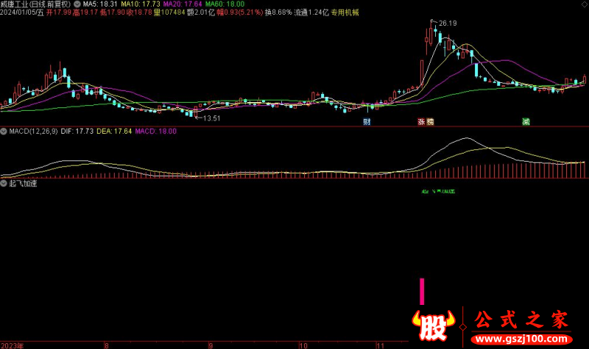Click the change 幅0.93(5.21%)
Screen dimensions: 589x349
(x=240, y=12)
